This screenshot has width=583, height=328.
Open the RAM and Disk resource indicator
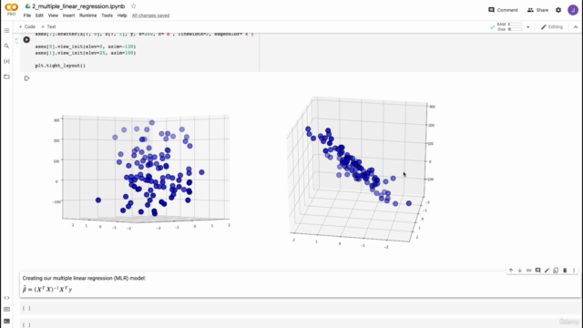(x=509, y=26)
